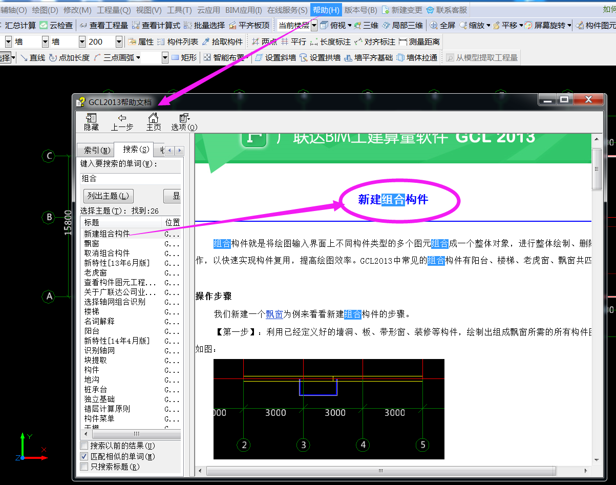The width and height of the screenshot is (616, 485).
Task: Open the 帮助(H) menu
Action: [326, 10]
